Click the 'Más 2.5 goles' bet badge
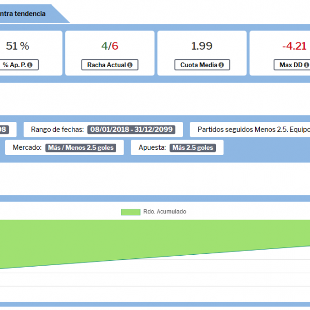Image resolution: width=310 pixels, height=310 pixels. pyautogui.click(x=193, y=148)
